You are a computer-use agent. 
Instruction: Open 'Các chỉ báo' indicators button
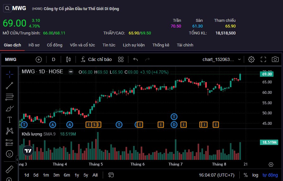(x=96, y=59)
